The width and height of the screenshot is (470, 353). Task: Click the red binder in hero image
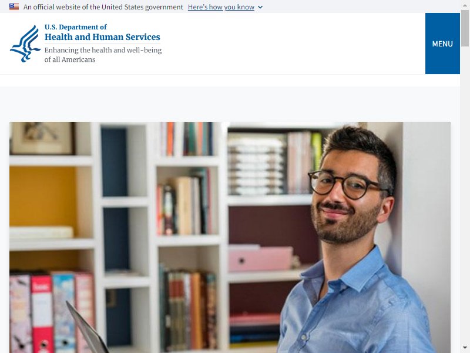(42, 314)
